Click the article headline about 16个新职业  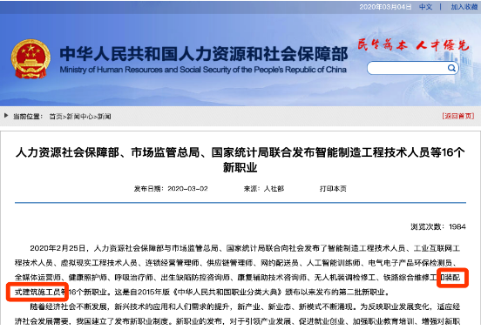(x=240, y=159)
